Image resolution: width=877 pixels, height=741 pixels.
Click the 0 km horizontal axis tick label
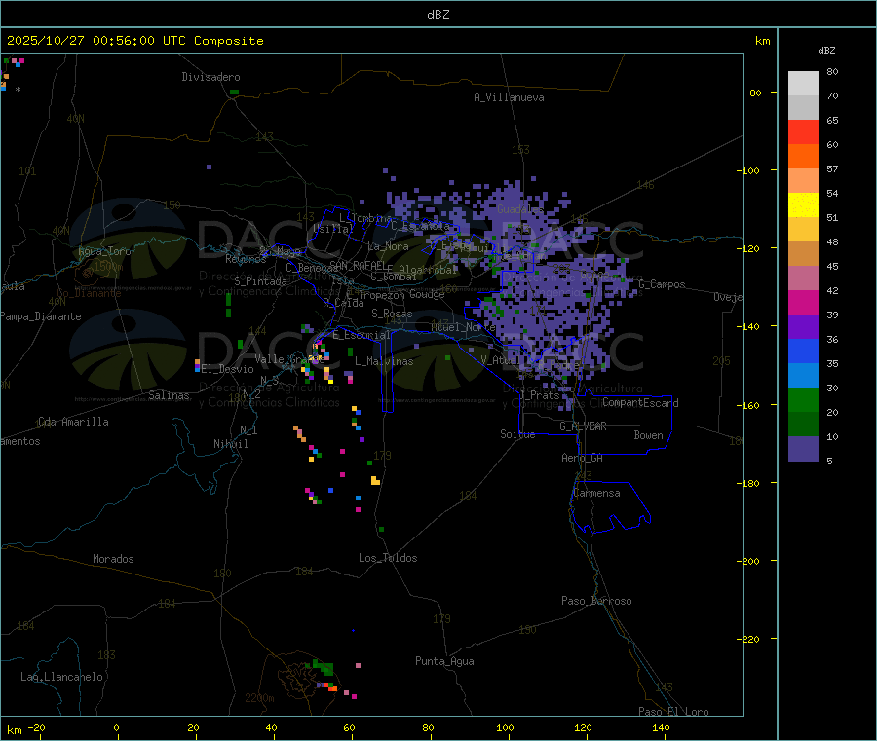[116, 727]
